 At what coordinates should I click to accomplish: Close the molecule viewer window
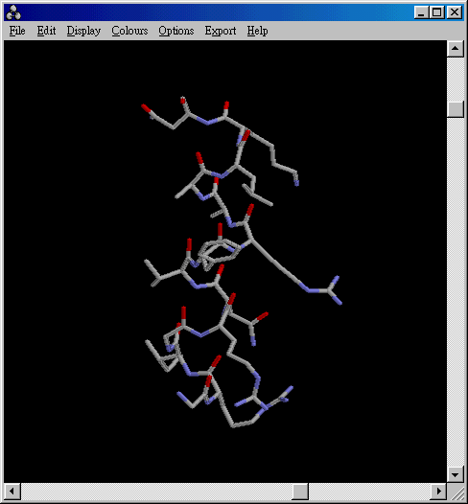coord(455,12)
